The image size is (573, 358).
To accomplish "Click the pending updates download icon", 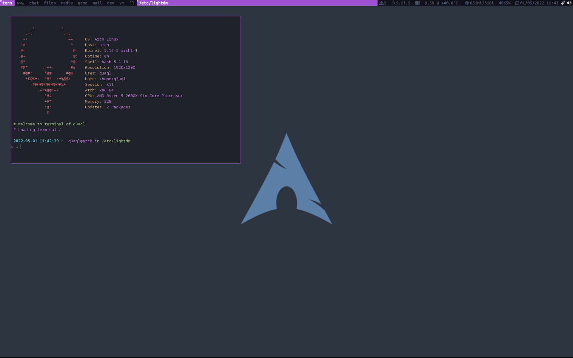I will [x=381, y=3].
